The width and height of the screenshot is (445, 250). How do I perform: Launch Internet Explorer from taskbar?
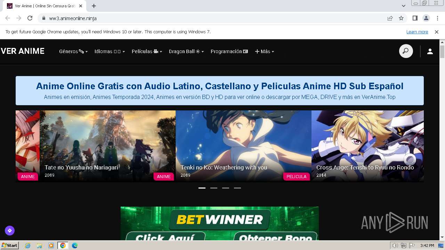28,245
